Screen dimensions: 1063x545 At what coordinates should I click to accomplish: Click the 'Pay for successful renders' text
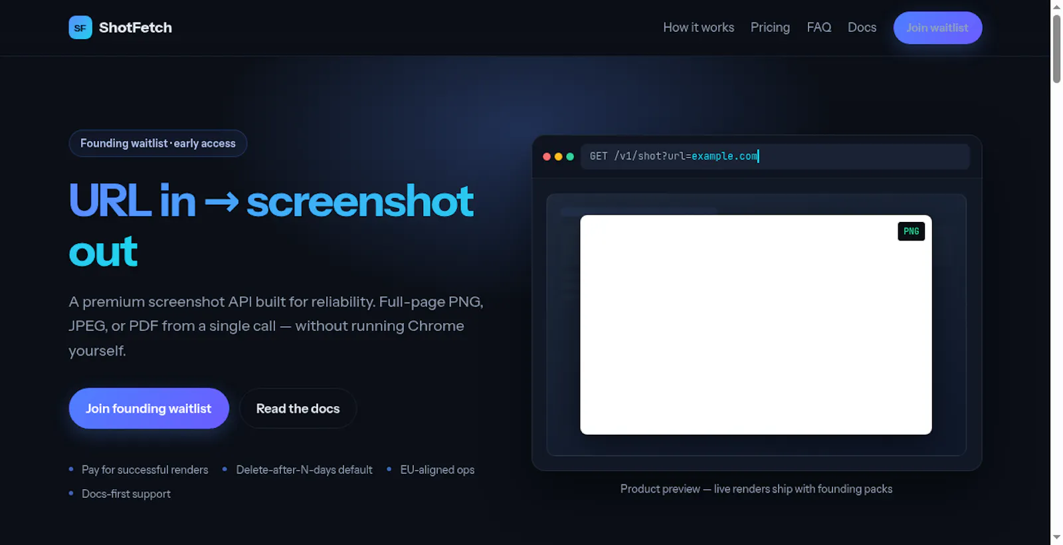click(145, 470)
